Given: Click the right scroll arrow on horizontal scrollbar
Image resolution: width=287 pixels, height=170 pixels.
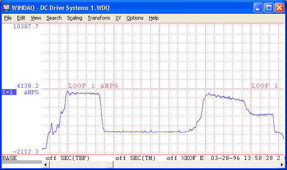Looking at the screenshot, I should tap(282, 165).
